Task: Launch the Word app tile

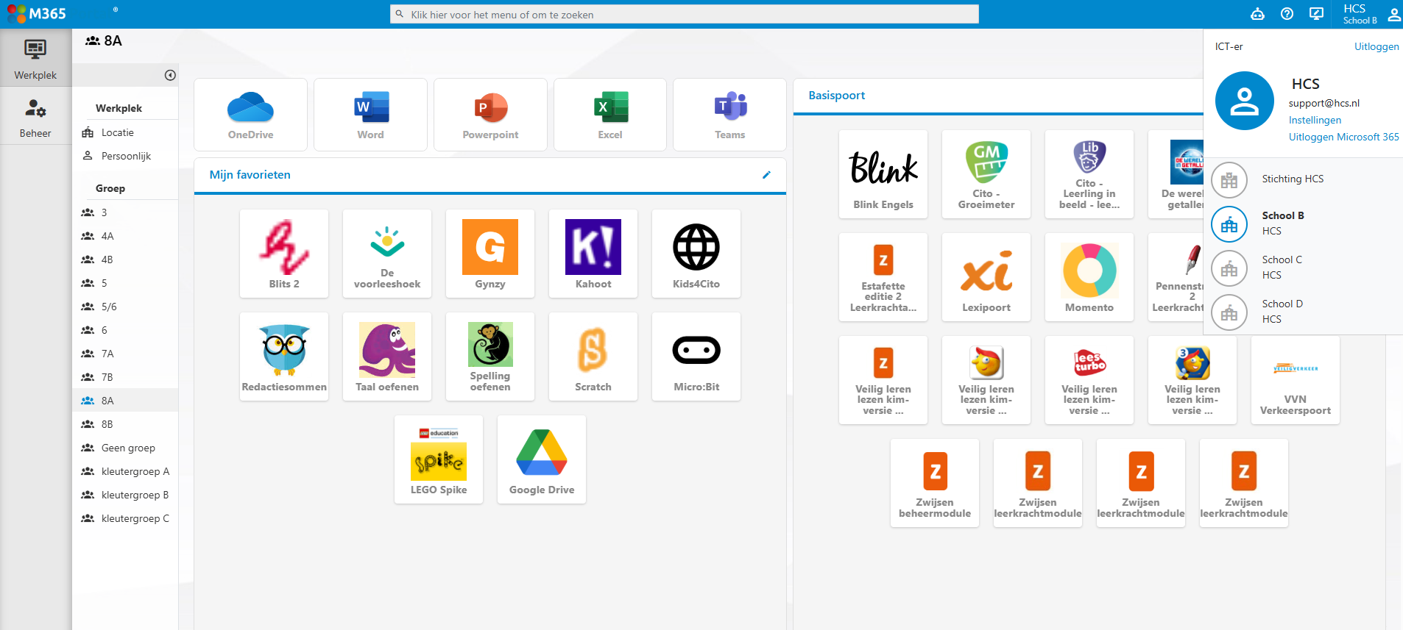Action: pos(370,115)
